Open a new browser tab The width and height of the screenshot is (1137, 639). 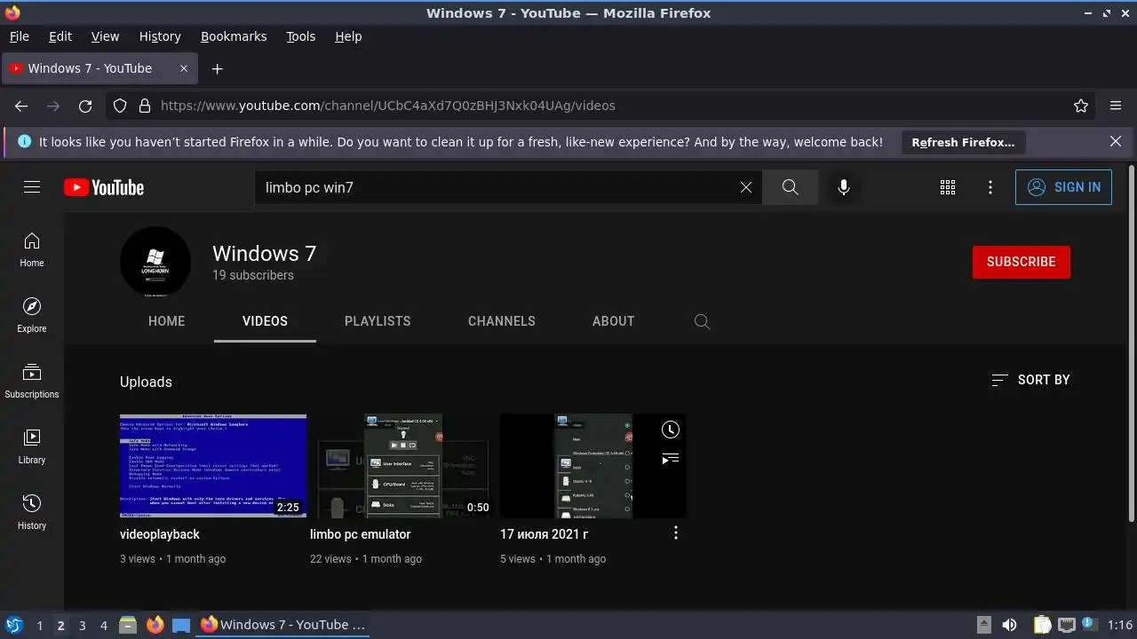click(217, 68)
